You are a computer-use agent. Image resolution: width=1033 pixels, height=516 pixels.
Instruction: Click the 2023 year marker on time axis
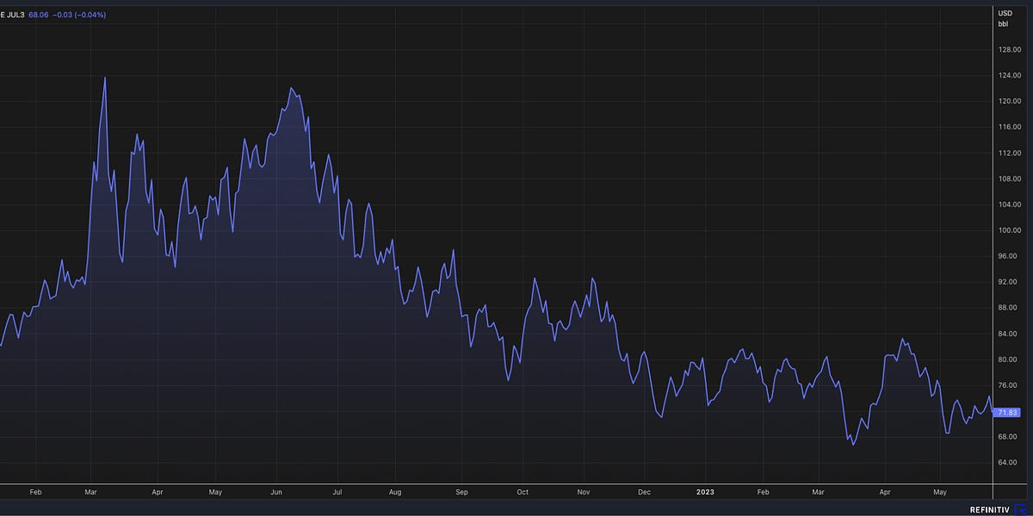tap(702, 492)
